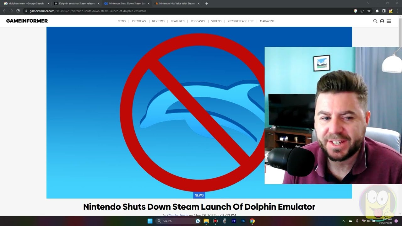Open the tab search chevron
402x226 pixels.
(368, 3)
